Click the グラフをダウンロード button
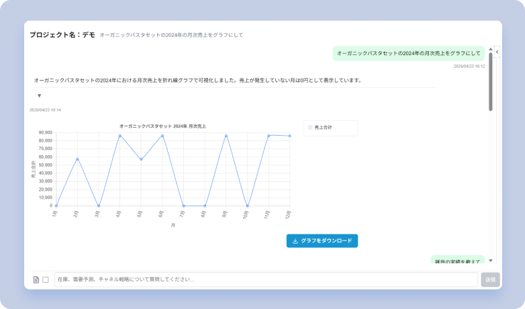 tap(322, 240)
